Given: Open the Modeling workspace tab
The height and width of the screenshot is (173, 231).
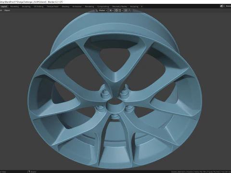Looking at the screenshot, I should coord(14,7).
